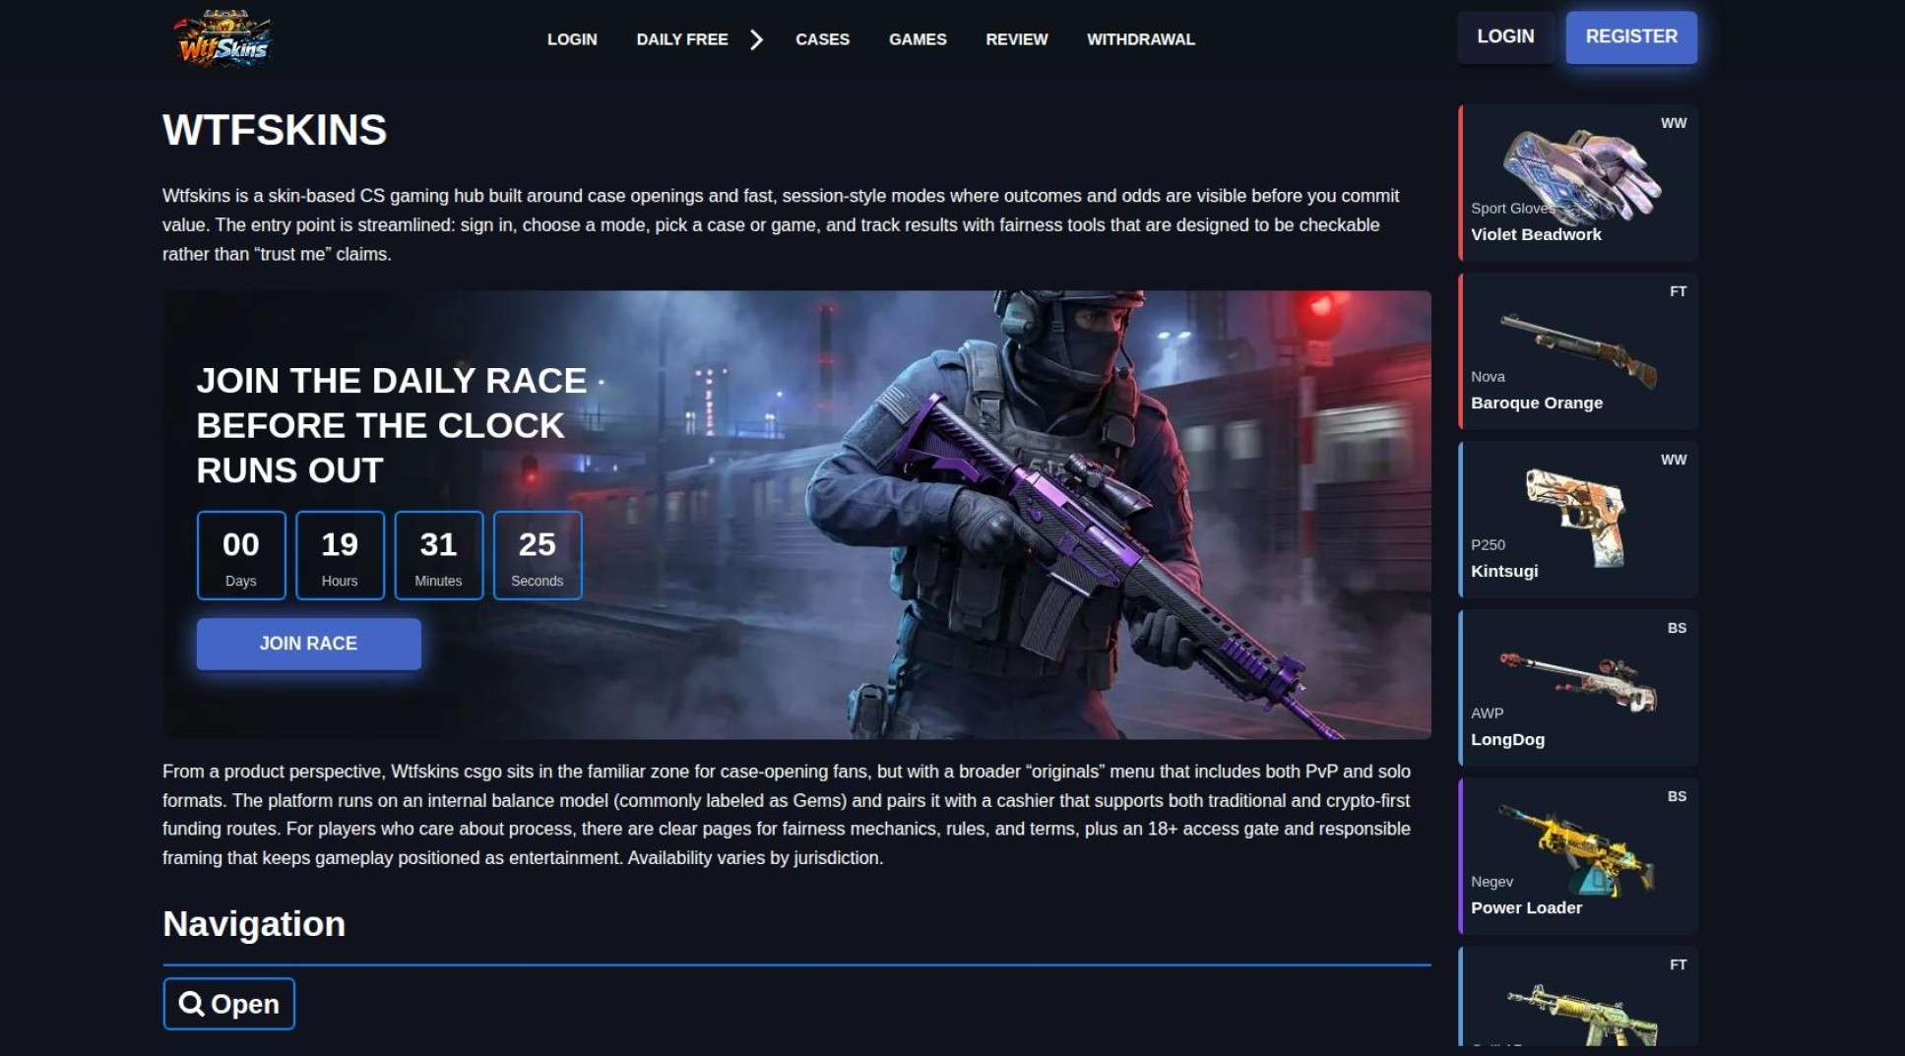
Task: Click the Join the Daily Race headline
Action: click(x=392, y=425)
